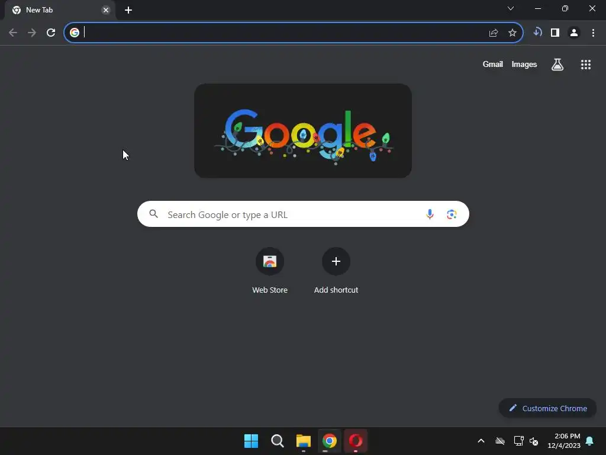Close the New Tab tab
Image resolution: width=606 pixels, height=455 pixels.
click(x=105, y=10)
